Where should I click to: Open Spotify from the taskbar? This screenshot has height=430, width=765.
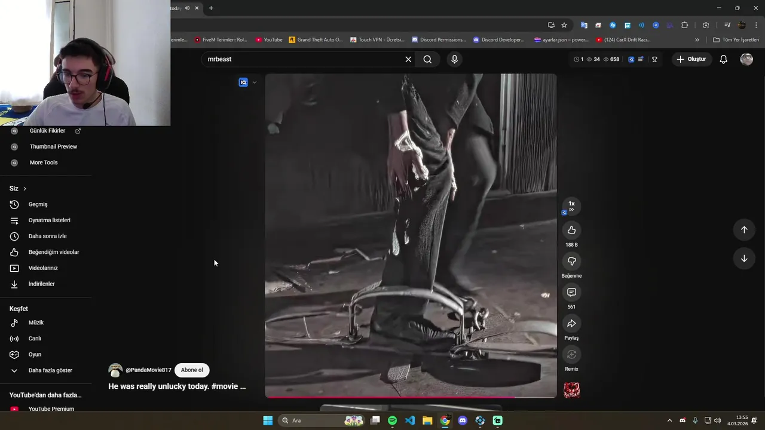pyautogui.click(x=392, y=420)
